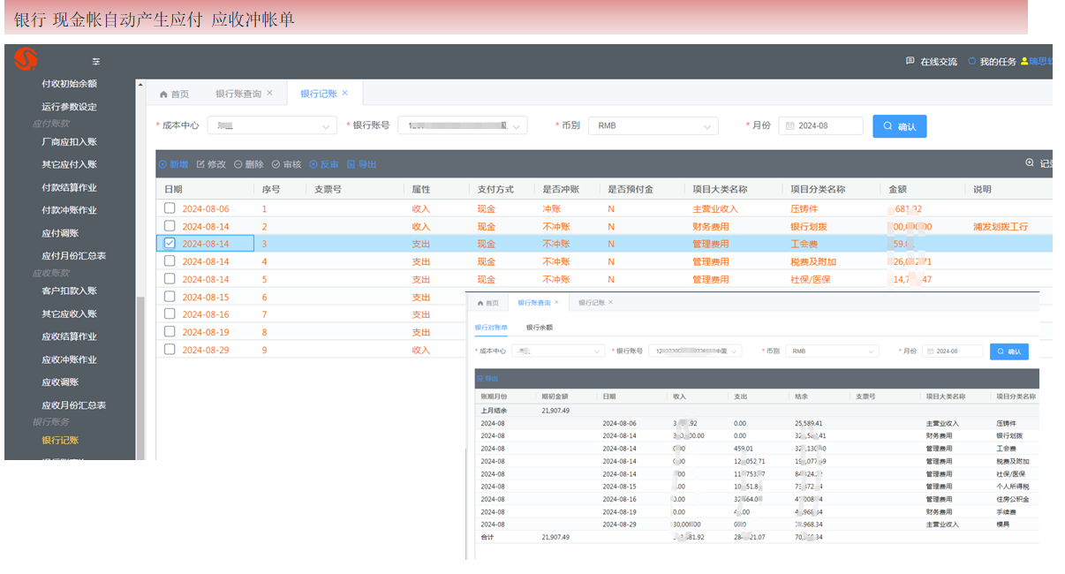Switch to the 银行余额 sub-tab

pyautogui.click(x=540, y=328)
